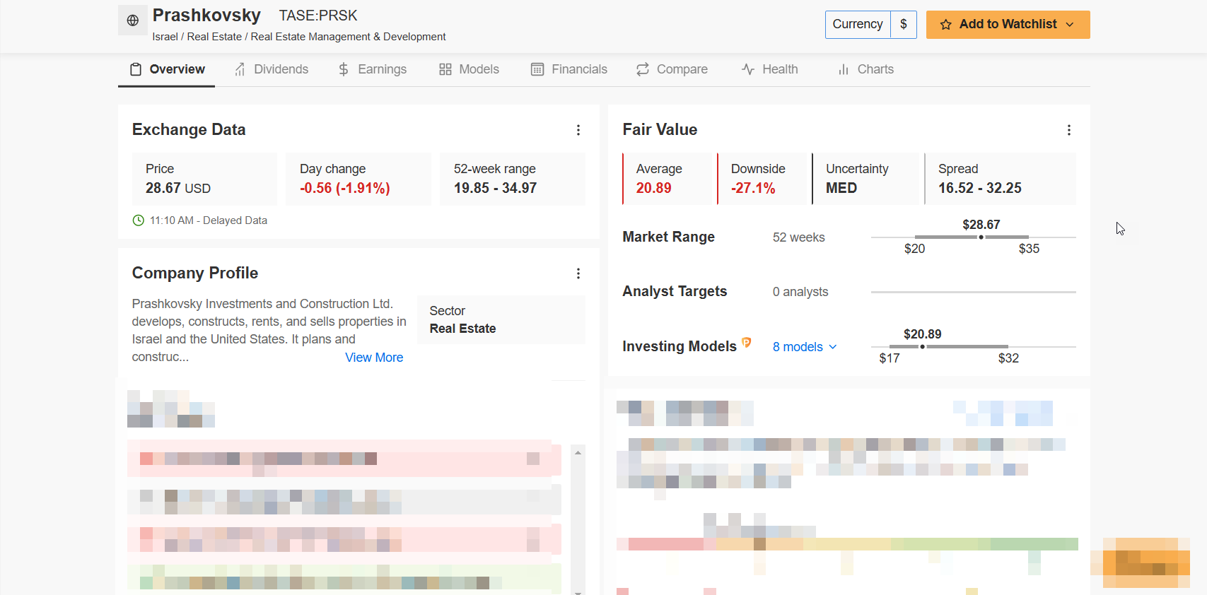1207x595 pixels.
Task: Select the Models tab
Action: tap(470, 69)
